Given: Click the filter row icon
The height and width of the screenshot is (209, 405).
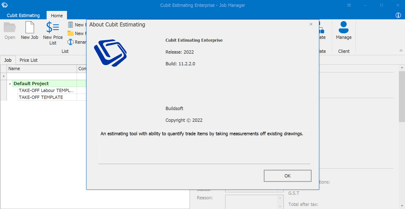Looking at the screenshot, I should pyautogui.click(x=4, y=76).
